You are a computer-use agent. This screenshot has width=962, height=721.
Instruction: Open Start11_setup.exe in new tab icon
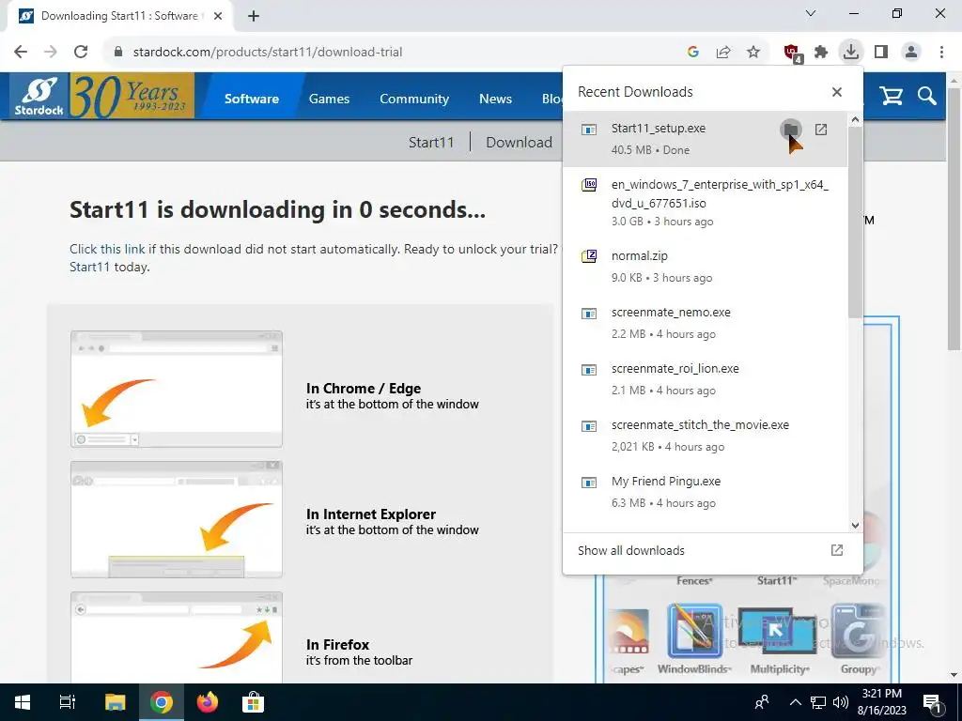(x=821, y=130)
